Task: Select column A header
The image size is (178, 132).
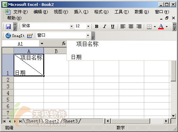Action: tap(29, 51)
